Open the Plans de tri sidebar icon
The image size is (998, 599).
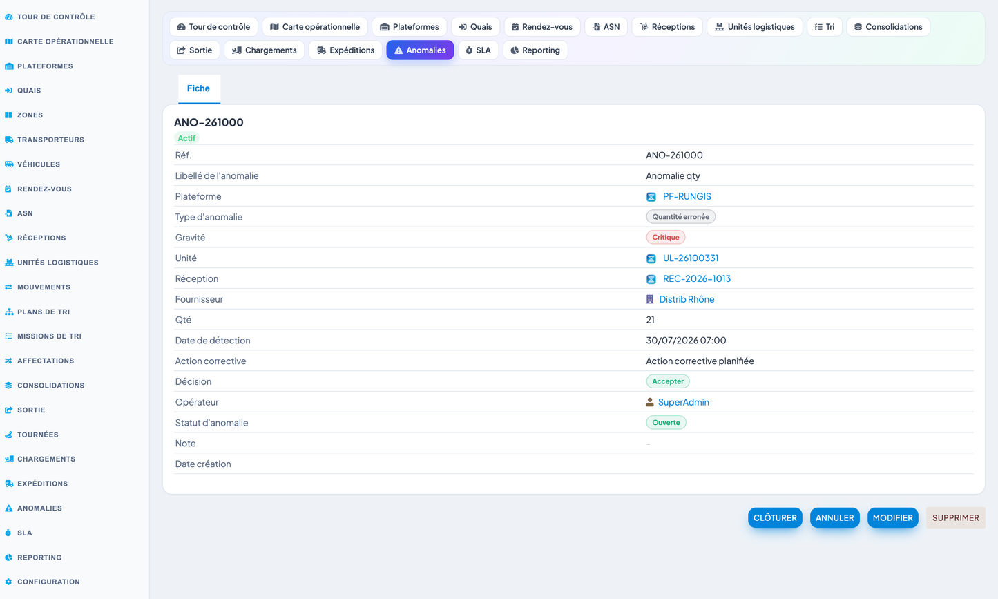click(9, 312)
